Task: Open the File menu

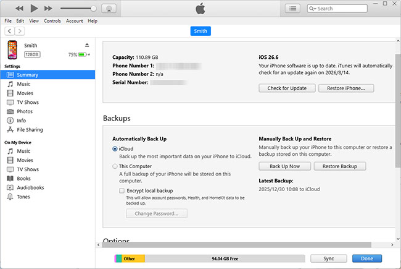Action: coord(8,21)
